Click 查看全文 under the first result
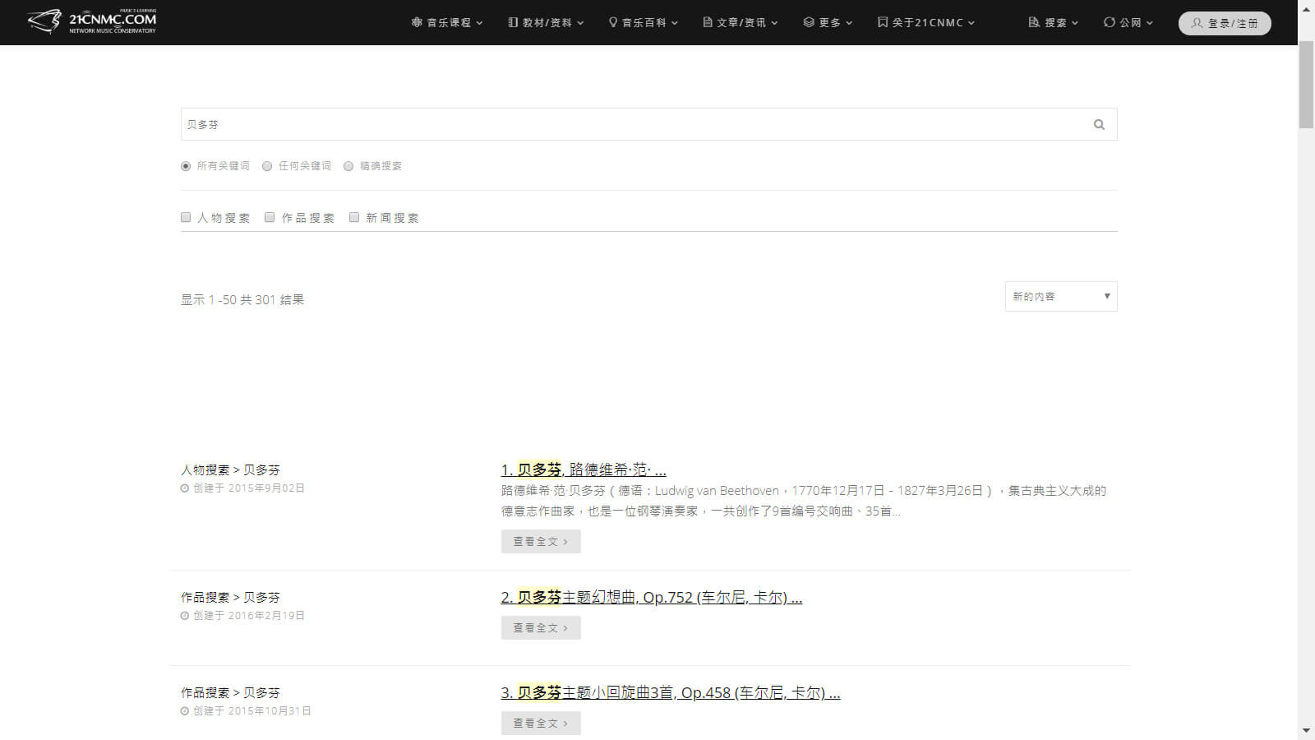This screenshot has height=740, width=1315. 541,542
